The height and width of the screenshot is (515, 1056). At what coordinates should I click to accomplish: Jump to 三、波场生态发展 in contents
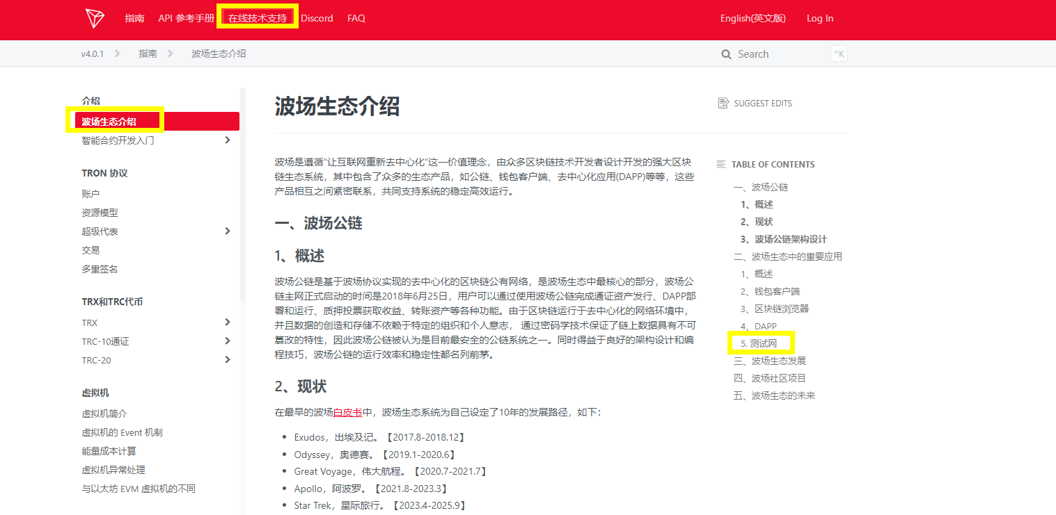coord(770,361)
